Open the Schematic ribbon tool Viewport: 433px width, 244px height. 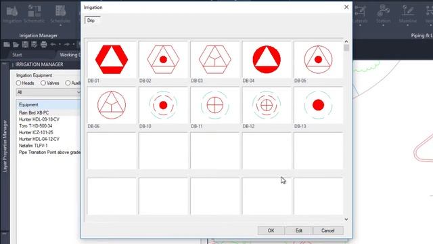pyautogui.click(x=35, y=14)
